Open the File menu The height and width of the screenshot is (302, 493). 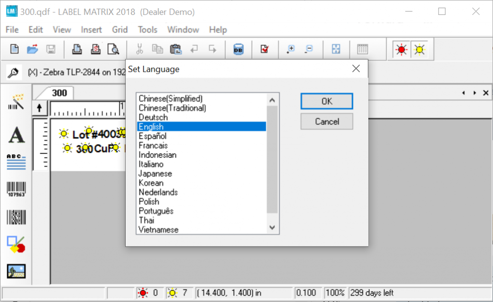pos(12,29)
